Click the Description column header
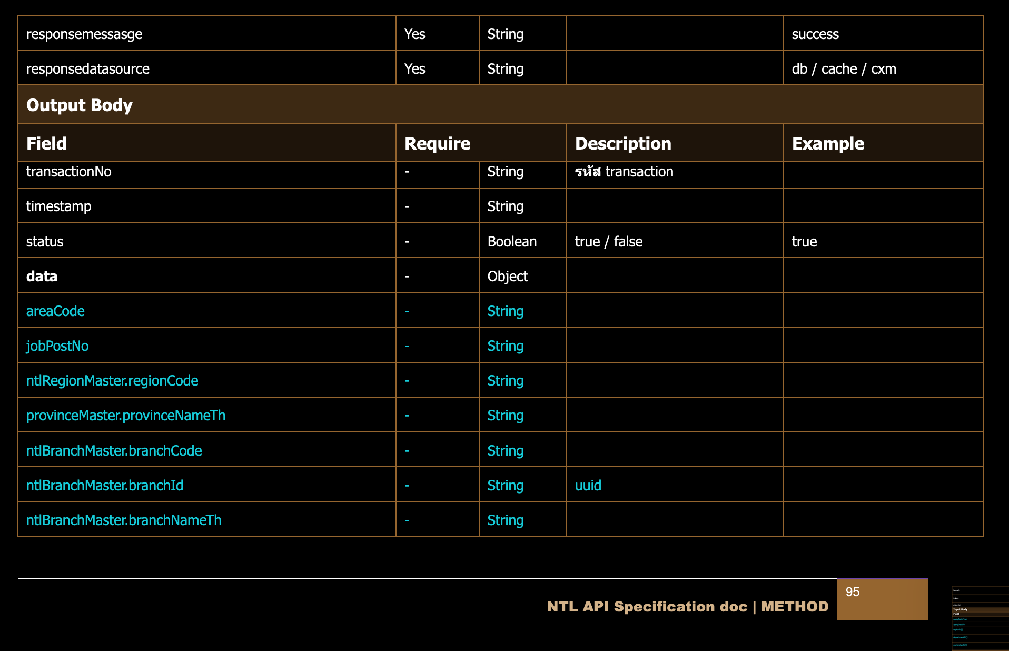Screen dimensions: 1009x651 (x=623, y=143)
